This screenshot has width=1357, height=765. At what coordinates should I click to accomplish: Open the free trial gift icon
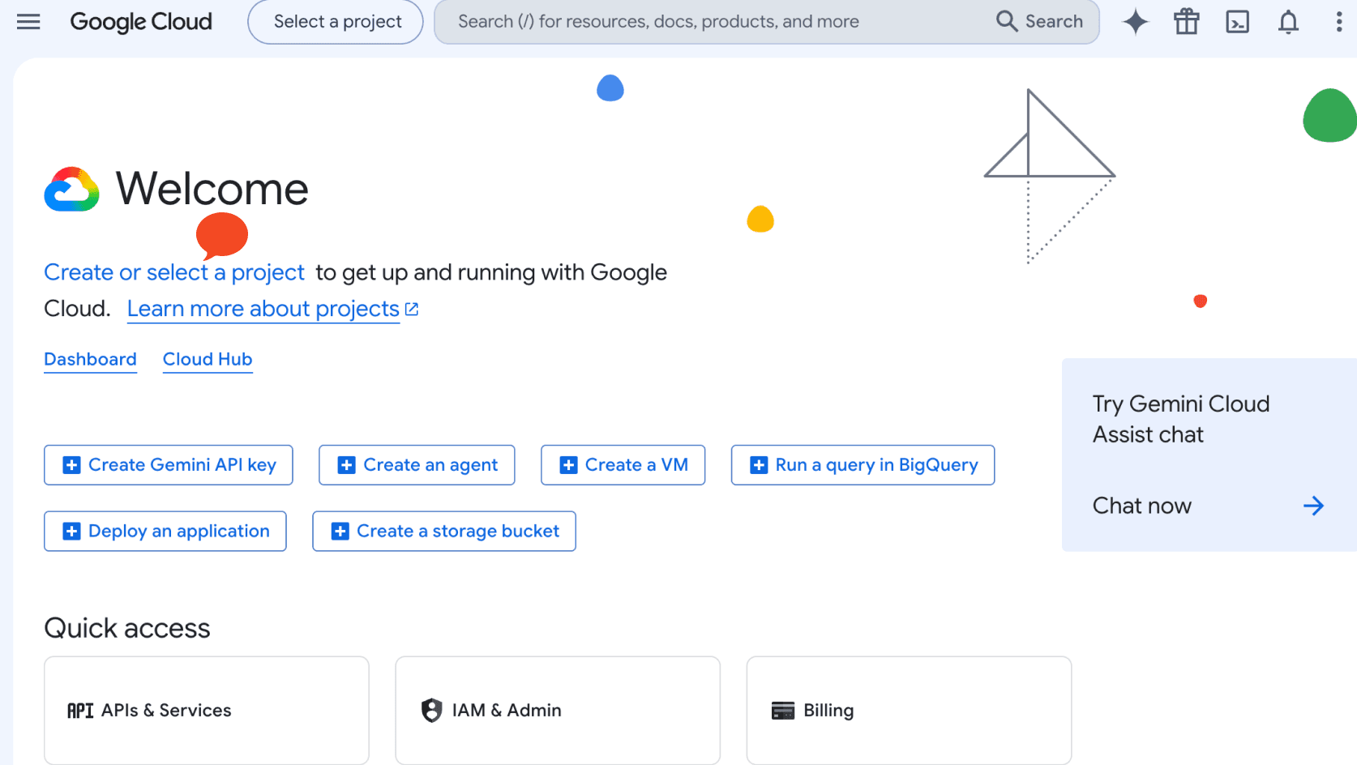point(1187,22)
